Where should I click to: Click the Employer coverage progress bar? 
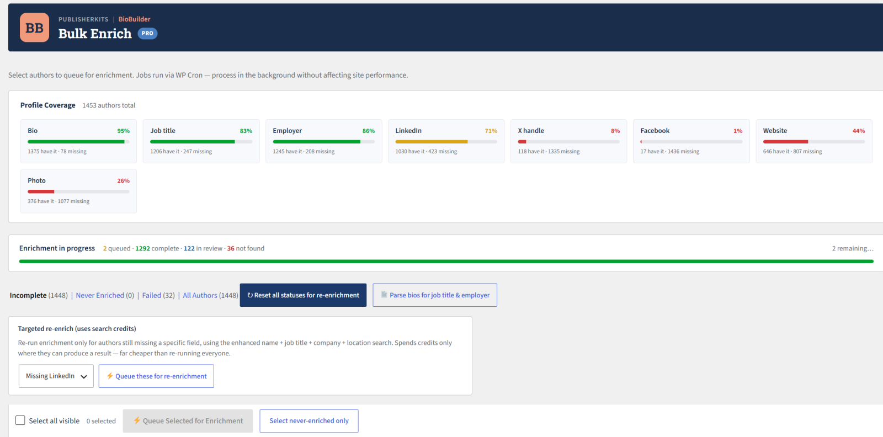[323, 142]
